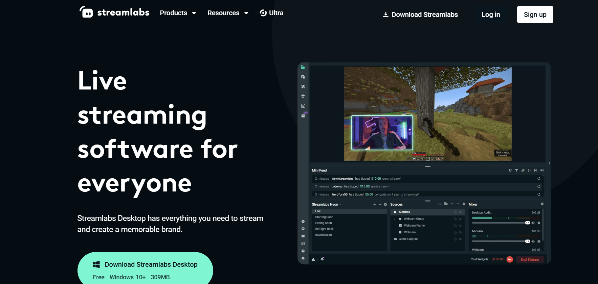598x284 pixels.
Task: Open the Resources menu
Action: 228,13
